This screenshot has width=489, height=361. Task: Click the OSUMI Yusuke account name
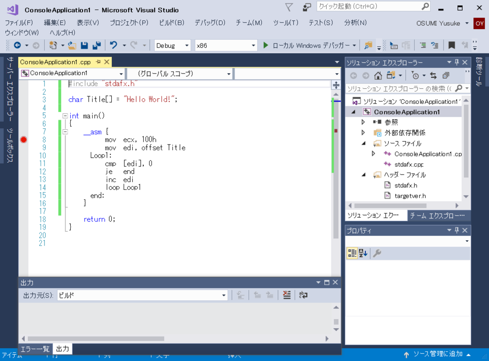coord(438,23)
